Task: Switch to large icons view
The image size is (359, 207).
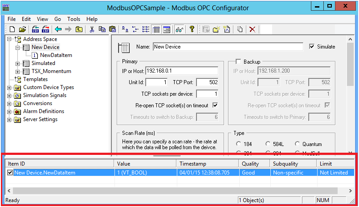Action: (125, 29)
